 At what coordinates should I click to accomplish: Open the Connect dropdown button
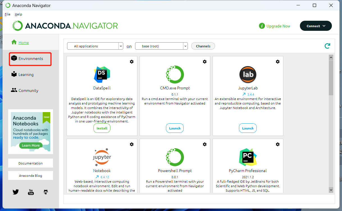point(316,26)
